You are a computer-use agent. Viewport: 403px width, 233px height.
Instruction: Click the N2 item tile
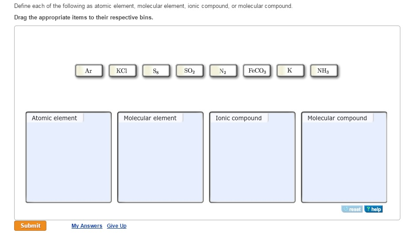pyautogui.click(x=223, y=71)
